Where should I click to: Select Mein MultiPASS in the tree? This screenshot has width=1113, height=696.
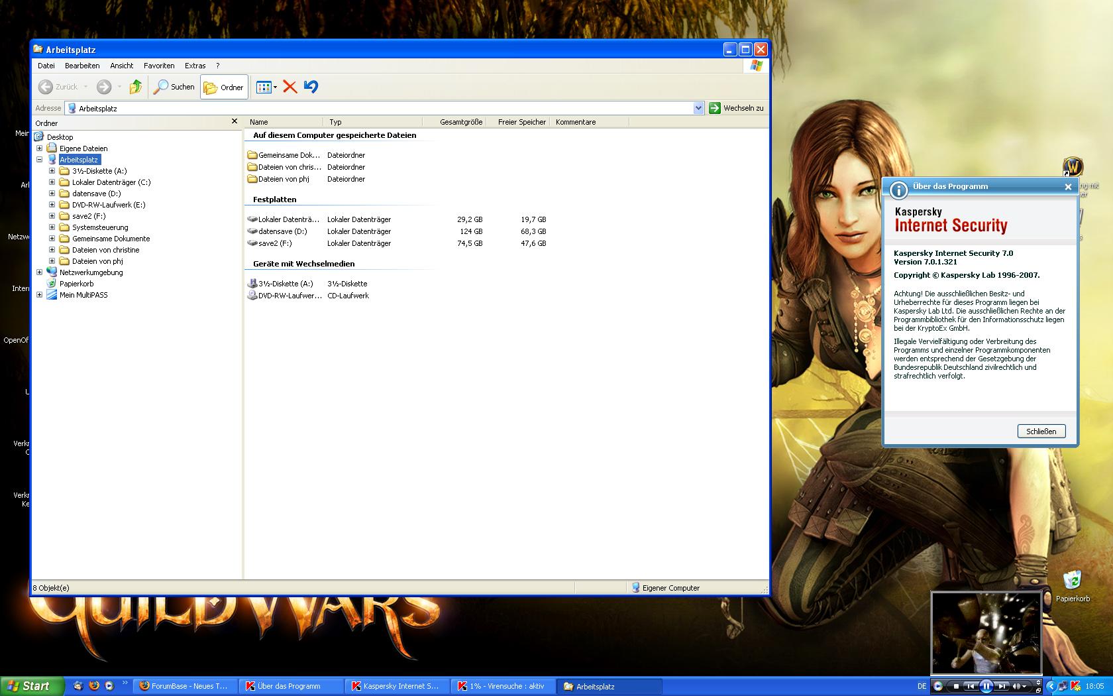click(83, 295)
